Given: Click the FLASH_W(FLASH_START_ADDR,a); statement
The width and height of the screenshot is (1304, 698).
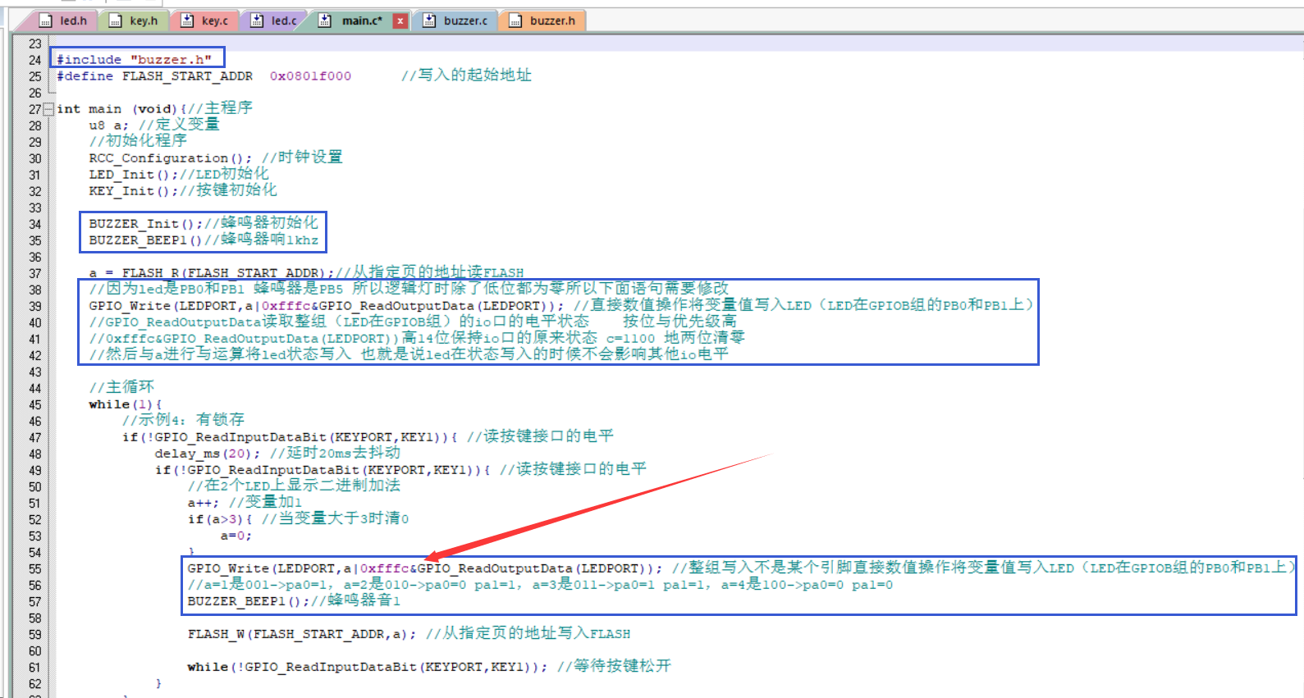Looking at the screenshot, I should [x=302, y=633].
